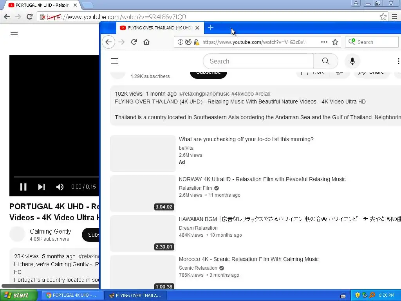Screen dimensions: 401x301
Task: Click system clock 6:26 PM
Action: pos(387,296)
